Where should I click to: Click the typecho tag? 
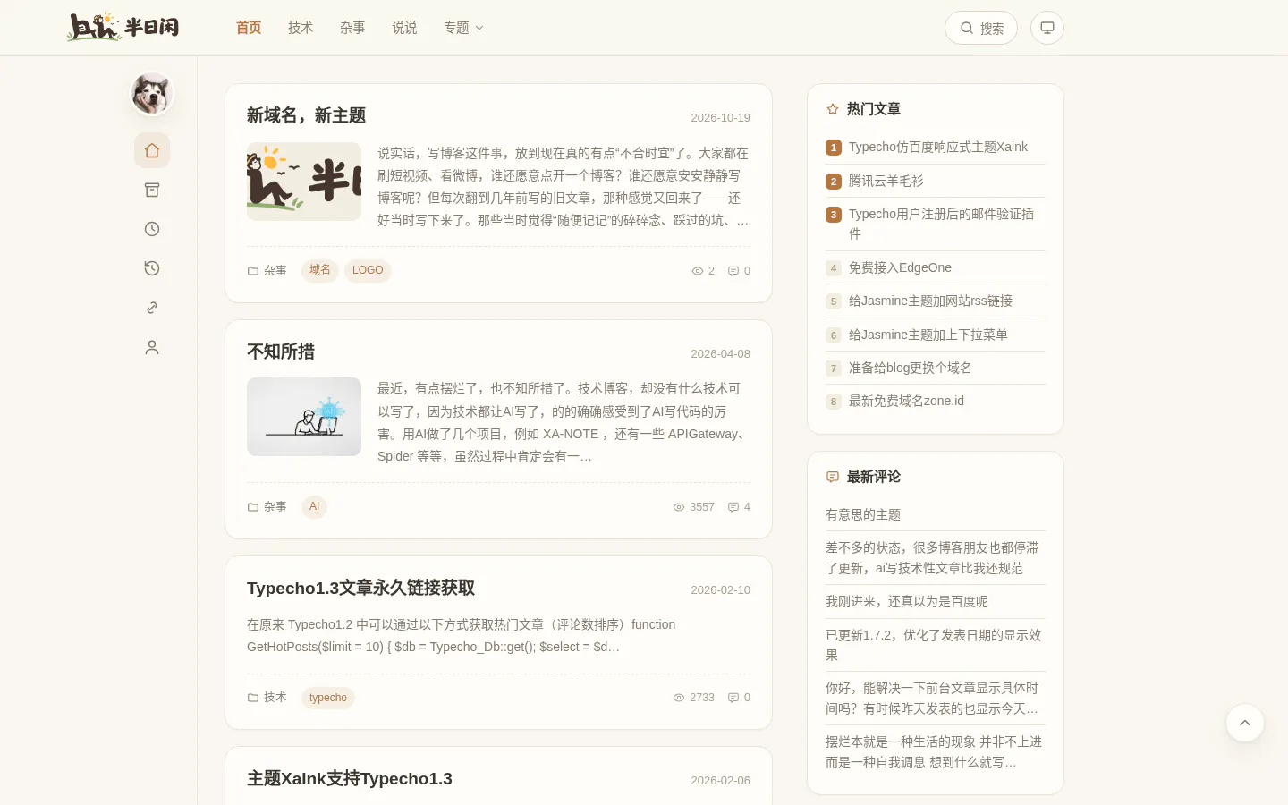tap(328, 698)
